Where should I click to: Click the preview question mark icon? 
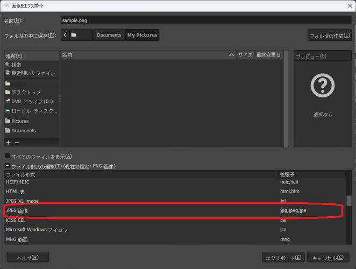pos(323,86)
